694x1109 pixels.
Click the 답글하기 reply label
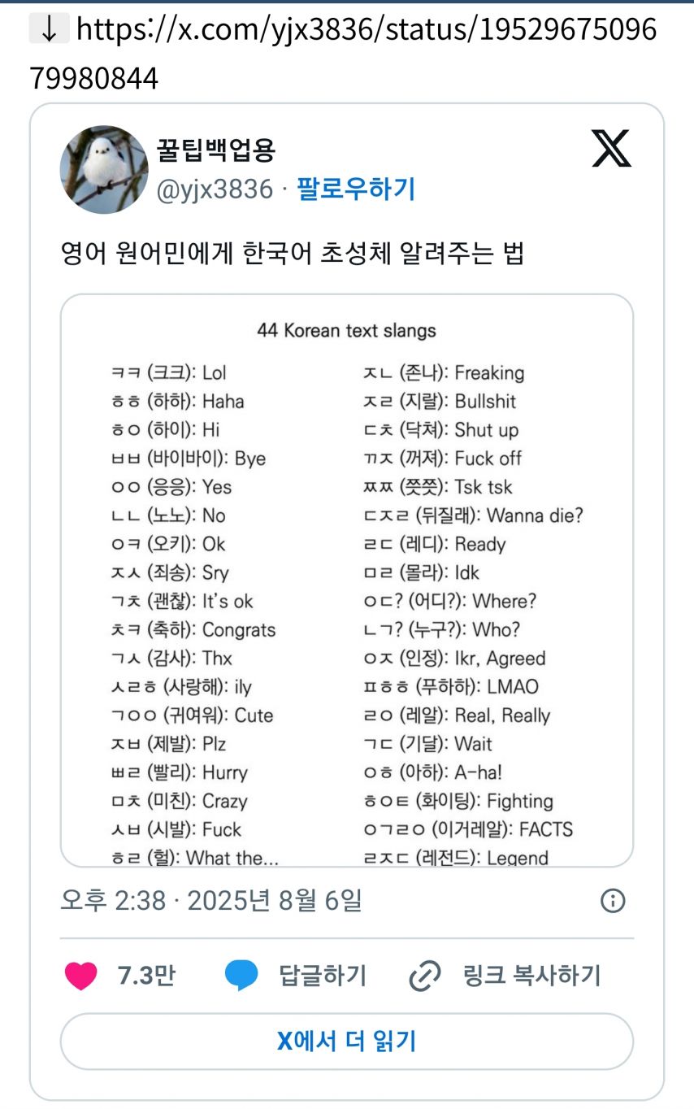(x=323, y=976)
